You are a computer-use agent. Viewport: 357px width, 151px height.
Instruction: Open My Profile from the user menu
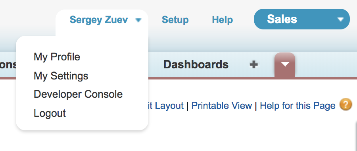click(x=57, y=57)
